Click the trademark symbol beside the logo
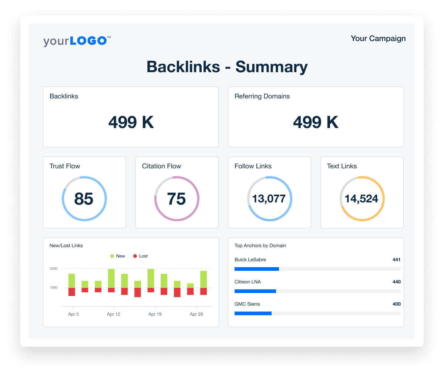444x370 pixels. (108, 37)
